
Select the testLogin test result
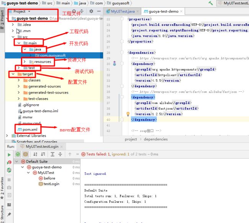(49, 184)
